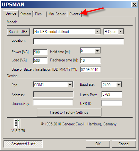Toggle the Advanced User button
The image size is (139, 151).
tap(23, 144)
